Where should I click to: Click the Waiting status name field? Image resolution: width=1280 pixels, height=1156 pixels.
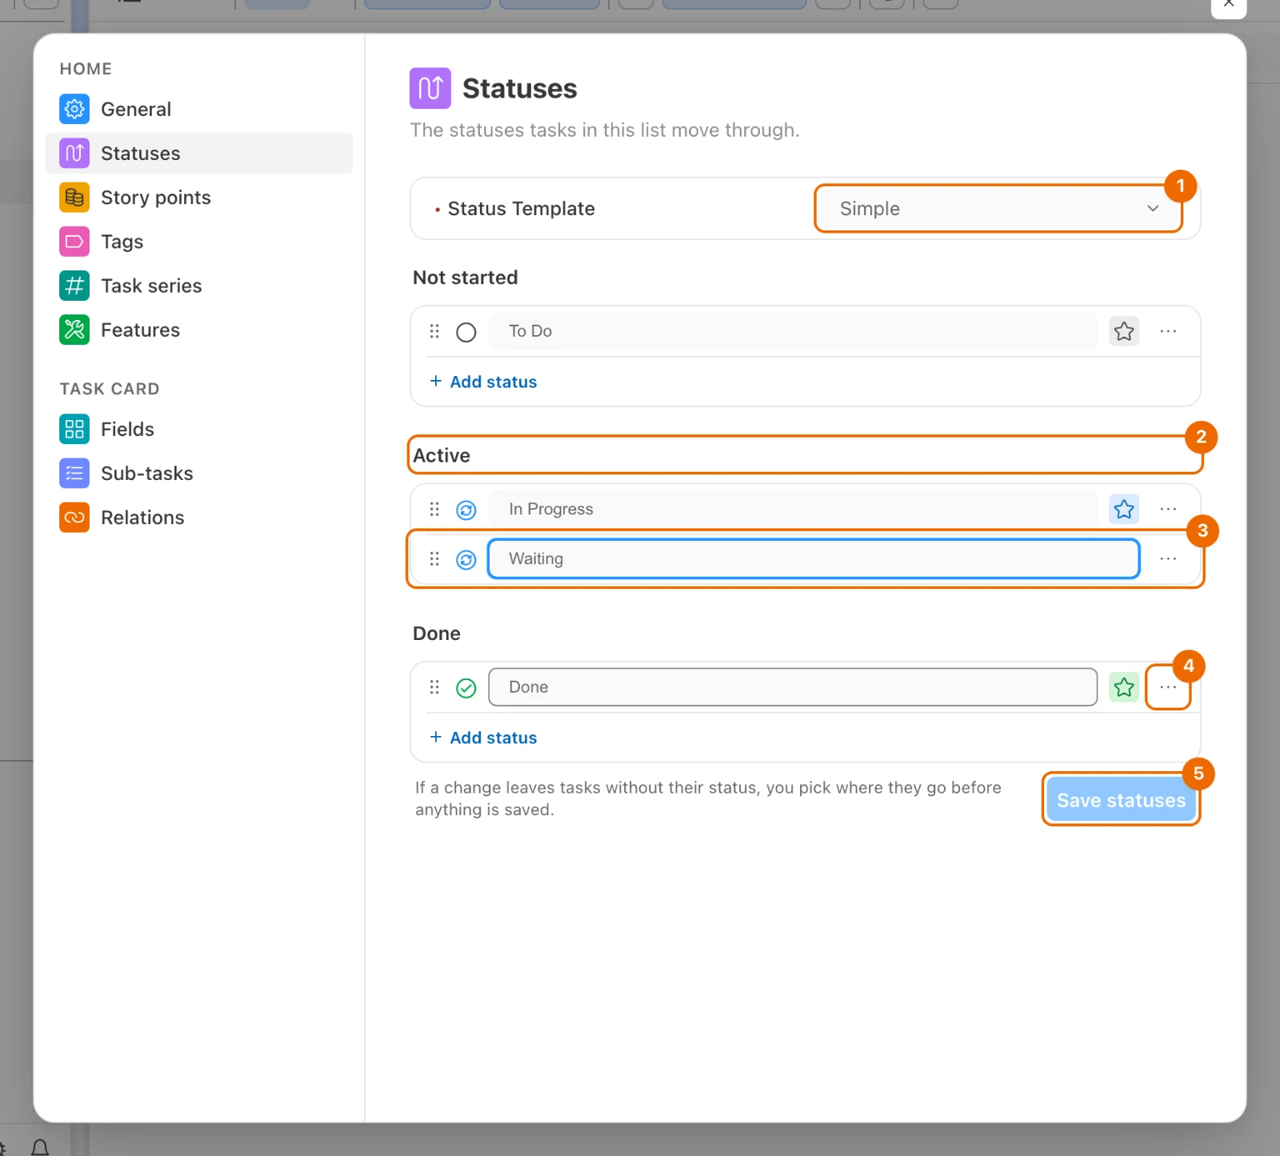tap(814, 558)
